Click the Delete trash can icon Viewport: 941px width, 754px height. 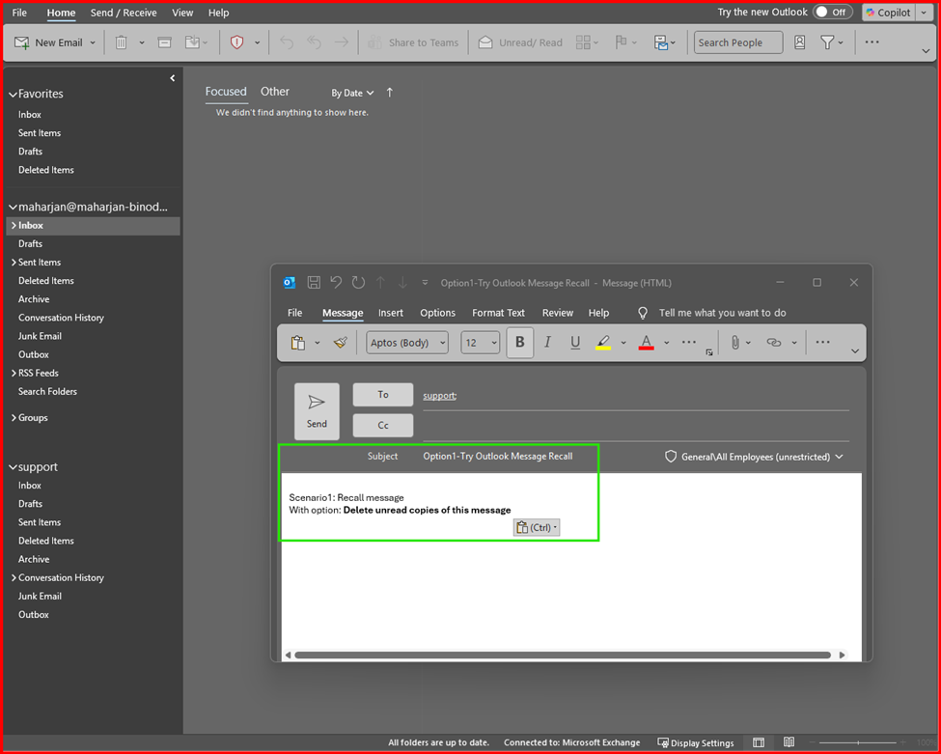pyautogui.click(x=122, y=42)
